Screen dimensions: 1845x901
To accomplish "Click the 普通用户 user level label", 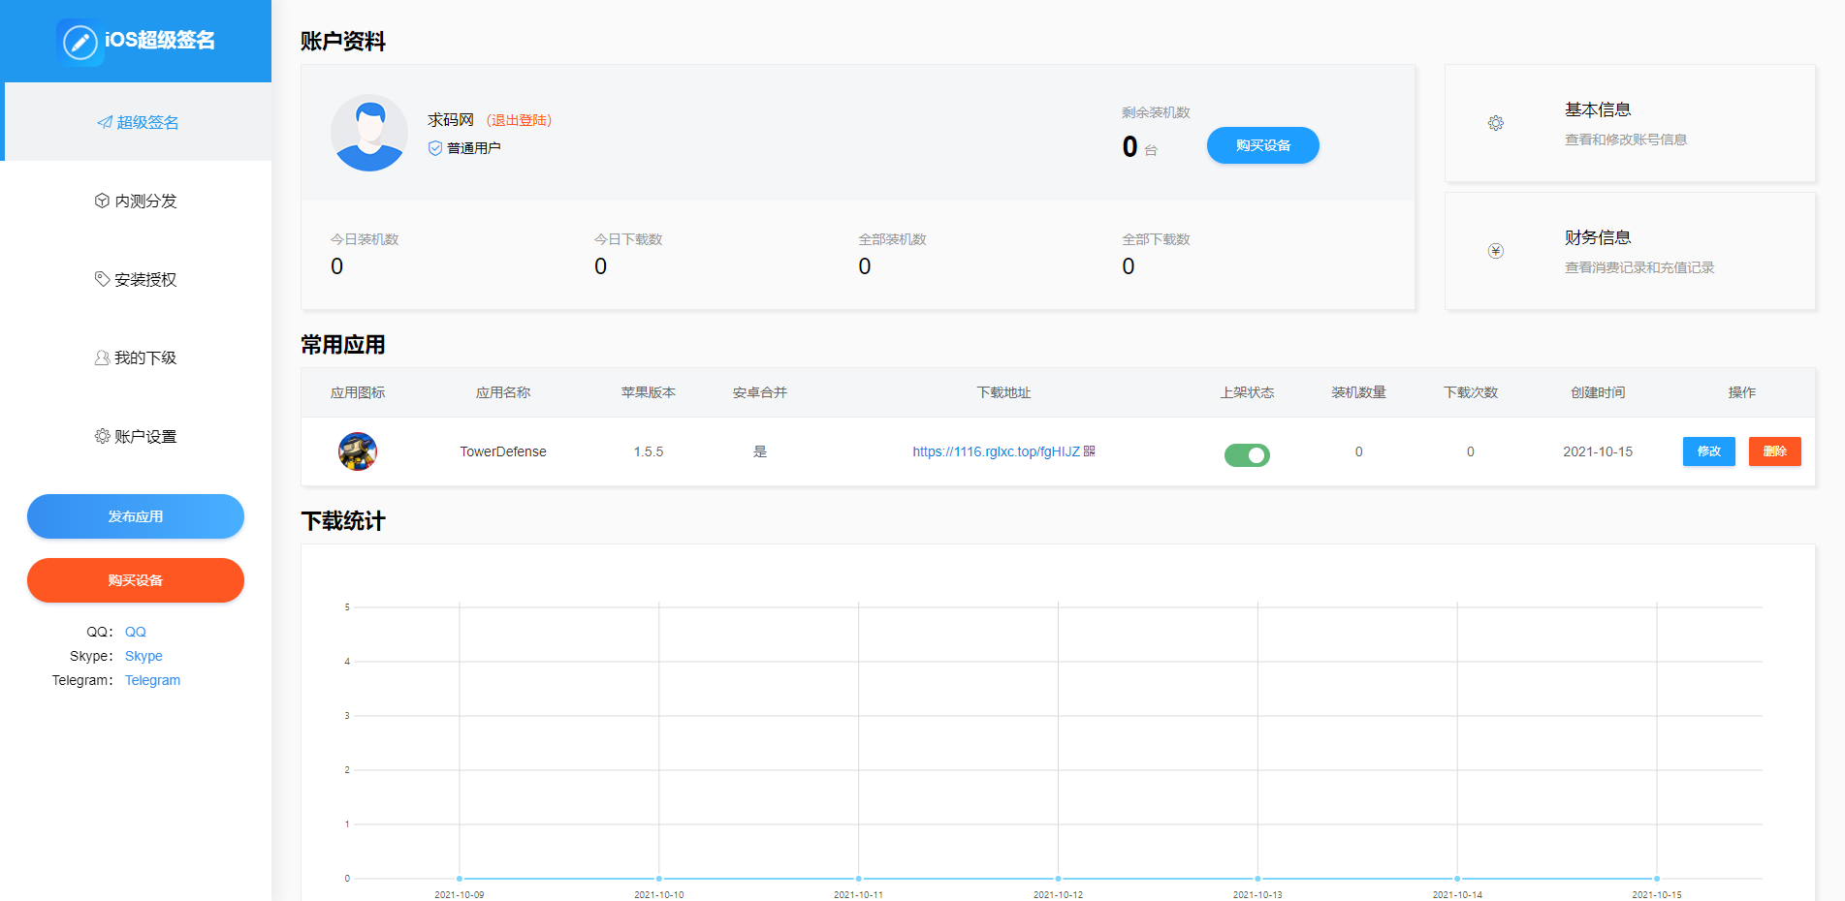I will [474, 148].
